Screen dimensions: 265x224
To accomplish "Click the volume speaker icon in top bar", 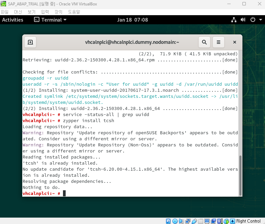I will pyautogui.click(x=243, y=20).
